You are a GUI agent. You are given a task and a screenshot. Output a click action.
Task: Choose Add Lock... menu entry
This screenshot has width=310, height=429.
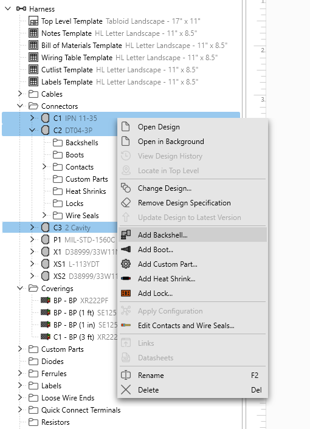coord(193,293)
